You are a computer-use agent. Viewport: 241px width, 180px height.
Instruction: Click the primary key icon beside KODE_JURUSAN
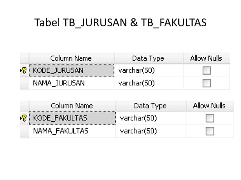click(x=24, y=70)
